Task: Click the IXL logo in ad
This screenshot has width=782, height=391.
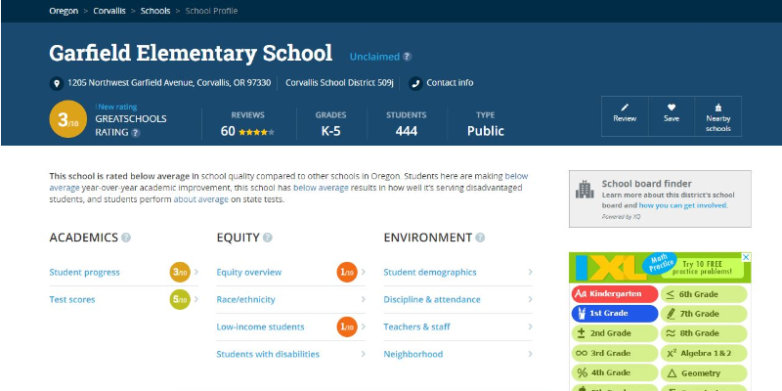Action: (610, 268)
